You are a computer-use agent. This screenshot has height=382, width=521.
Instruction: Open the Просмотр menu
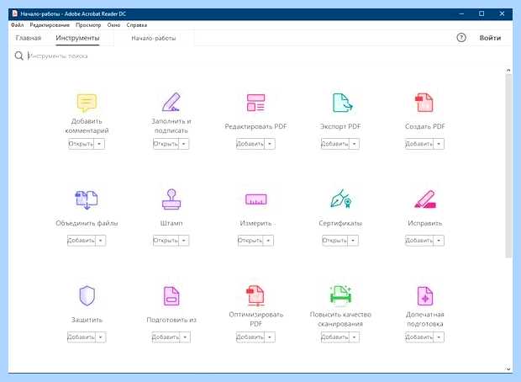(88, 25)
